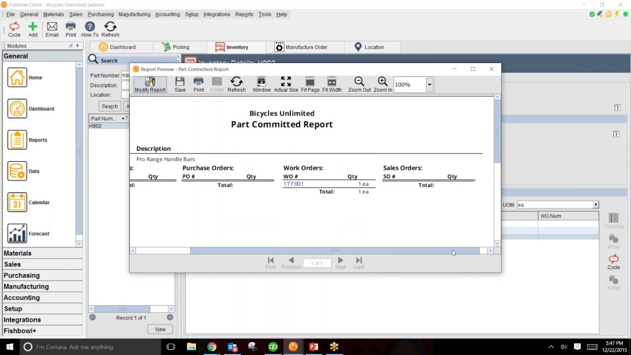
Task: Click the Search button
Action: coord(109,106)
